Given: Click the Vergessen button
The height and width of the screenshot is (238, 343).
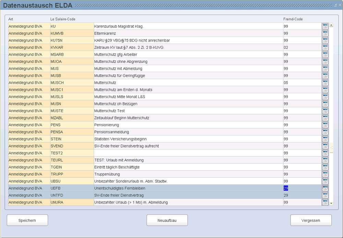Looking at the screenshot, I should [x=311, y=220].
